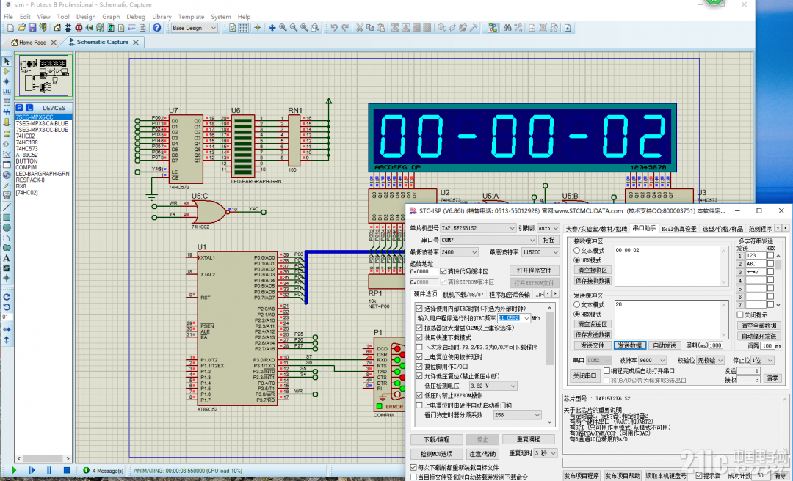
Task: Click the Save Project floppy disk icon
Action: [32, 28]
